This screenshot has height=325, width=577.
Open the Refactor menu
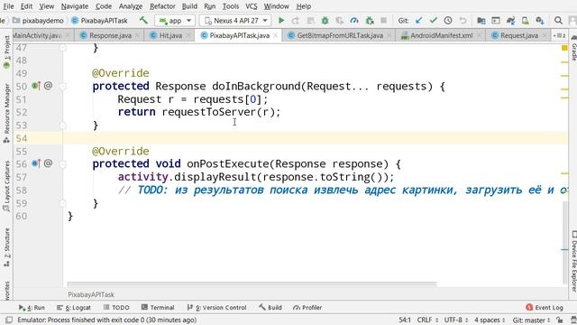[x=162, y=6]
